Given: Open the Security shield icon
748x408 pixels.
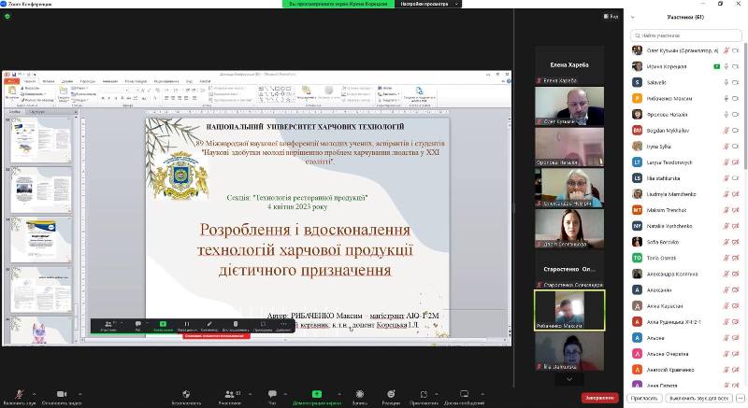Looking at the screenshot, I should point(186,394).
